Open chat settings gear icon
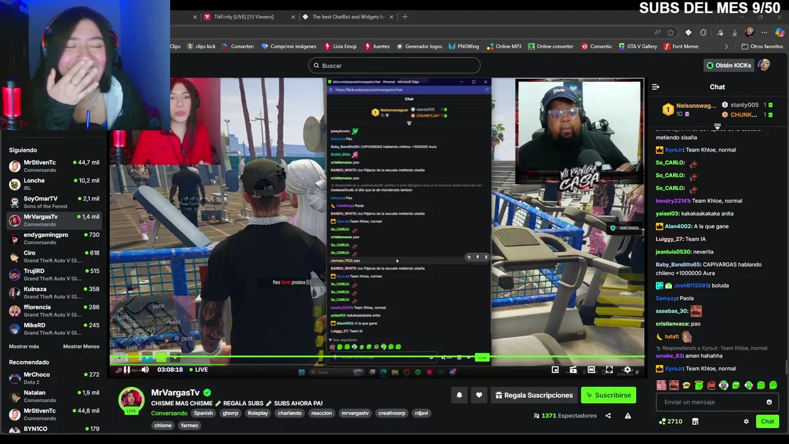The height and width of the screenshot is (444, 789). coord(746,422)
